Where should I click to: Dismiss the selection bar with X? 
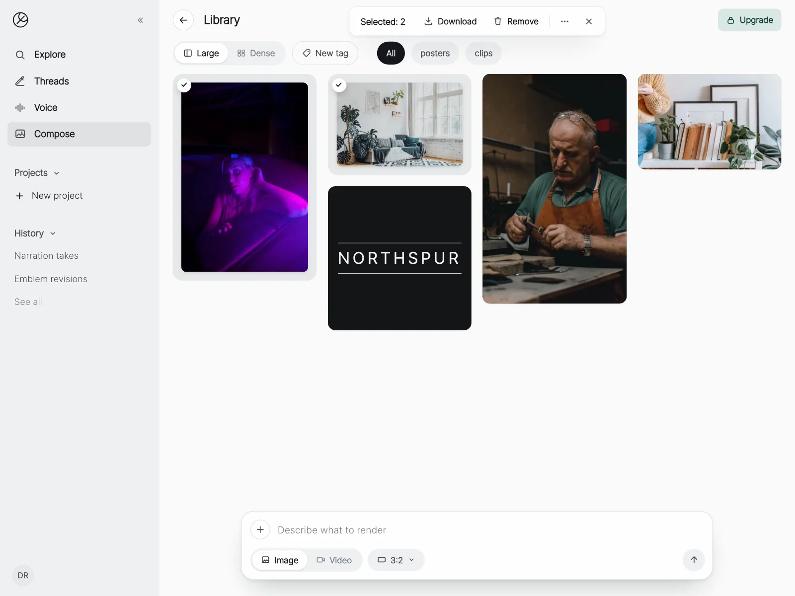tap(589, 21)
